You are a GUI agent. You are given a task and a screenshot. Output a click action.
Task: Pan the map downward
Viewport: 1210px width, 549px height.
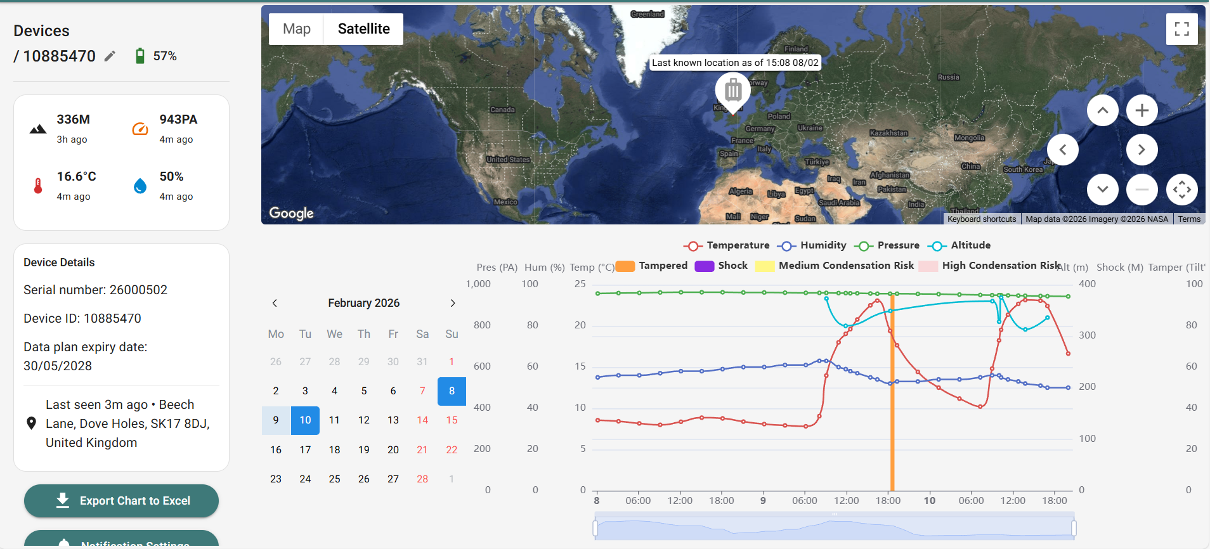point(1102,190)
